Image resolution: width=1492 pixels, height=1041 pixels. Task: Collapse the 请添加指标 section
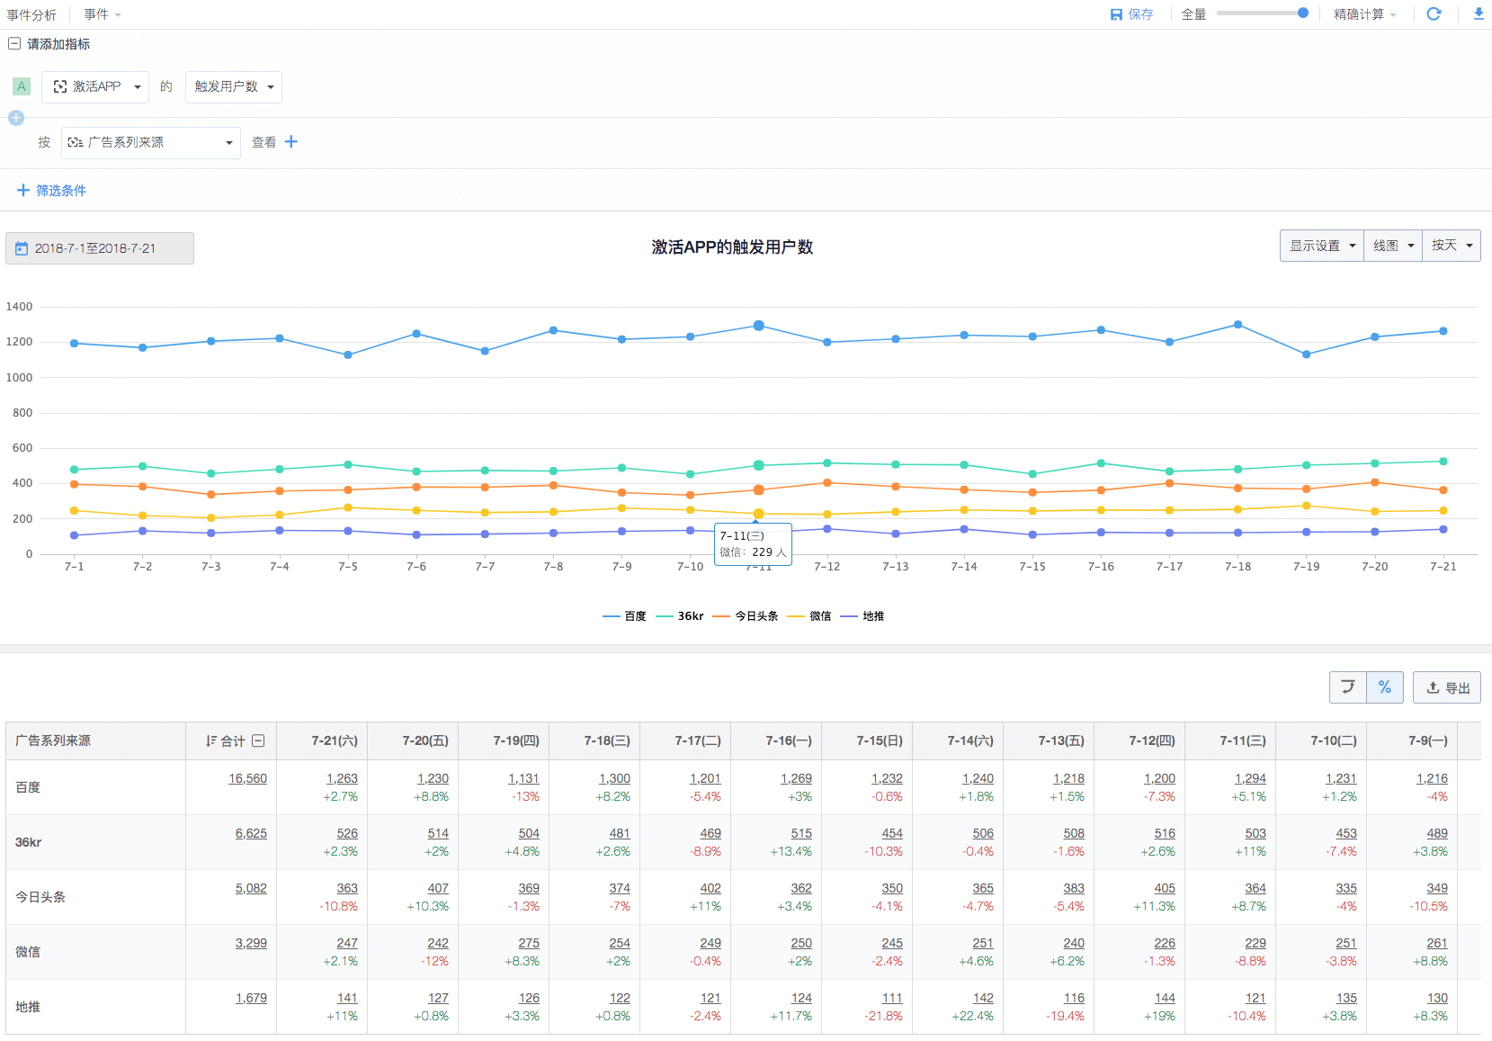[14, 43]
